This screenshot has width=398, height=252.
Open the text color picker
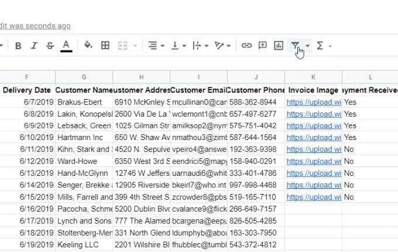point(66,46)
